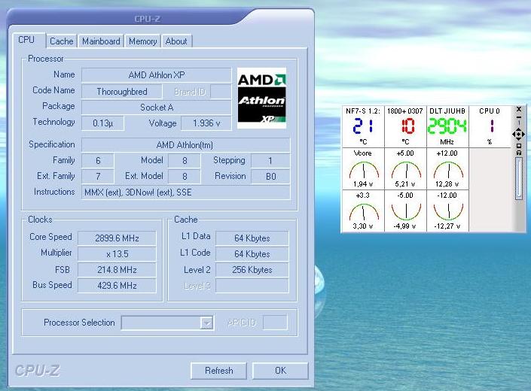The width and height of the screenshot is (531, 391).
Task: Click the Instructions field 'MMX (ext), 3DNow! (ext), SSE'
Action: click(x=186, y=192)
